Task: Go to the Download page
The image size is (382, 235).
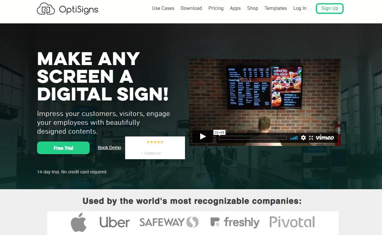Action: (x=191, y=8)
